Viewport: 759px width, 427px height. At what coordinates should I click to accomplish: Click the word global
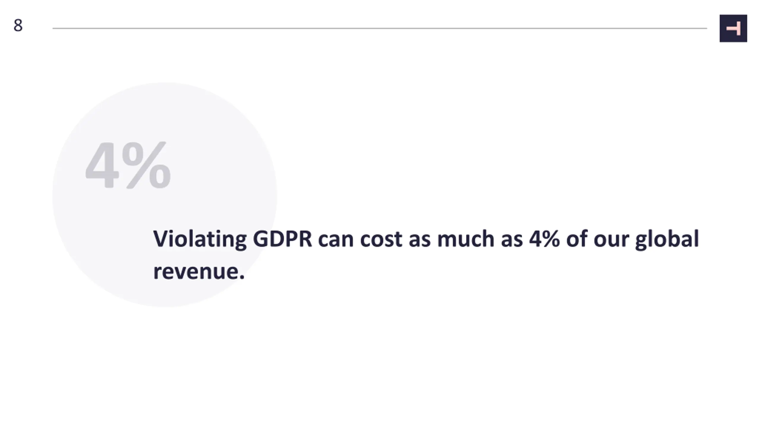(x=667, y=240)
